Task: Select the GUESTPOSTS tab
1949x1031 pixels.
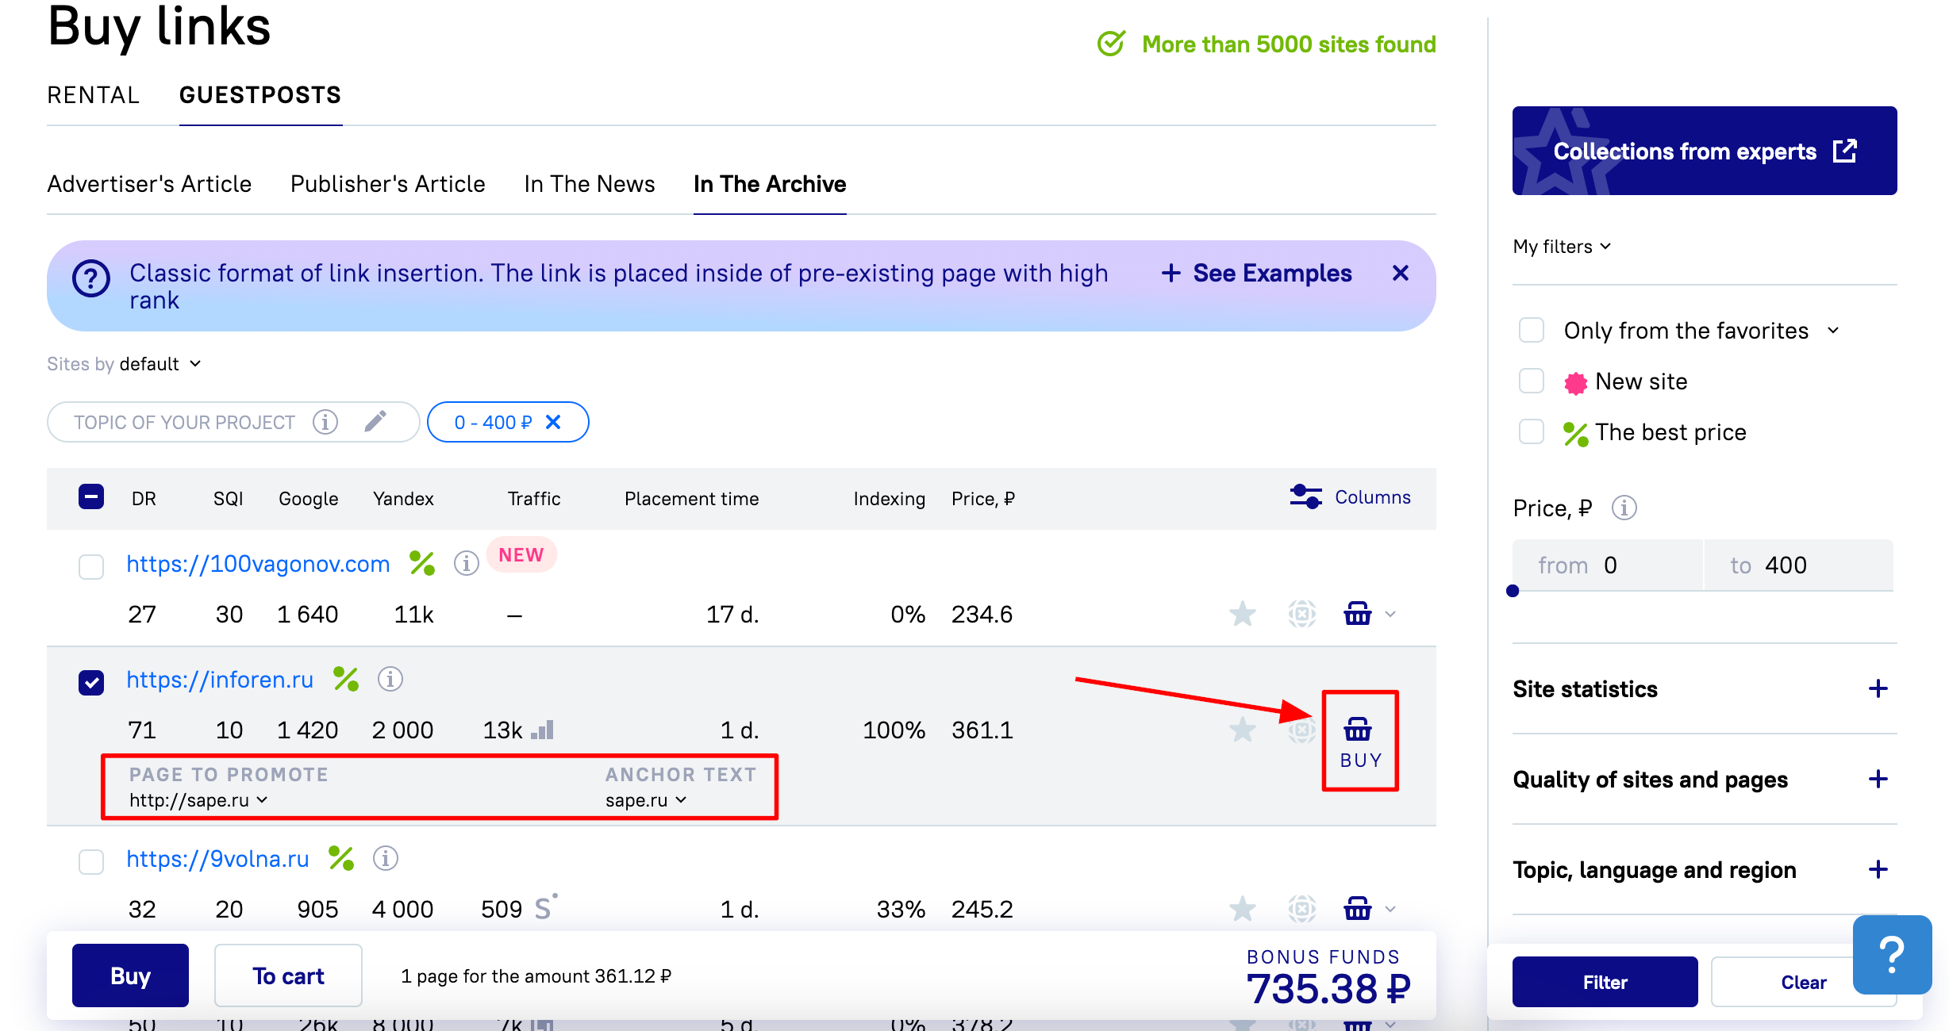Action: coord(260,95)
